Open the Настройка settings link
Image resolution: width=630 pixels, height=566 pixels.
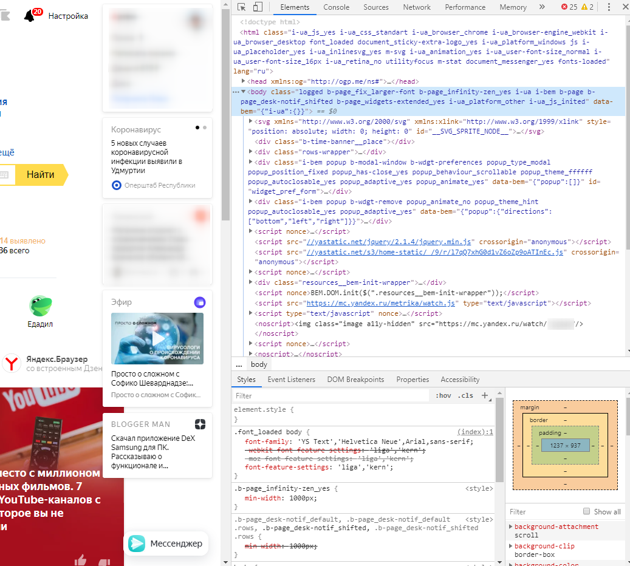tap(68, 16)
